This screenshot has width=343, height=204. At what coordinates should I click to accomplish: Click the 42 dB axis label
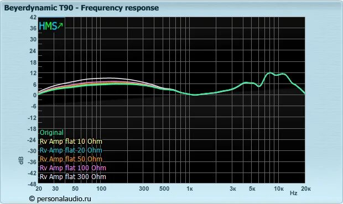(x=33, y=17)
